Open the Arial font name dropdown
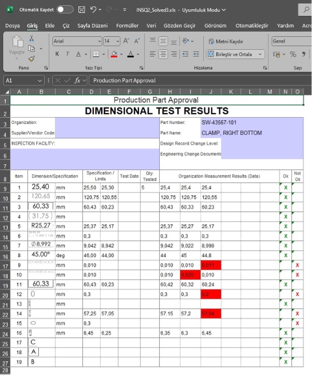 coord(100,41)
